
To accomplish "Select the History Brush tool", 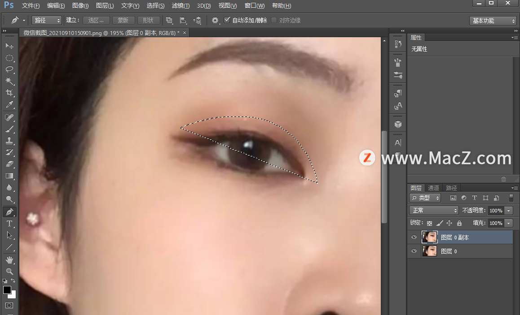I will click(9, 152).
